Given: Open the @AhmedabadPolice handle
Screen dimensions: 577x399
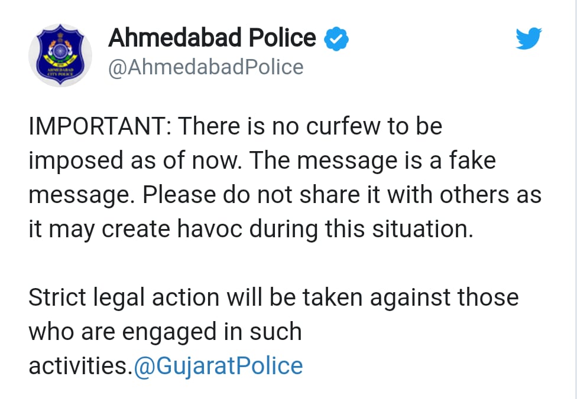Looking at the screenshot, I should coord(206,67).
